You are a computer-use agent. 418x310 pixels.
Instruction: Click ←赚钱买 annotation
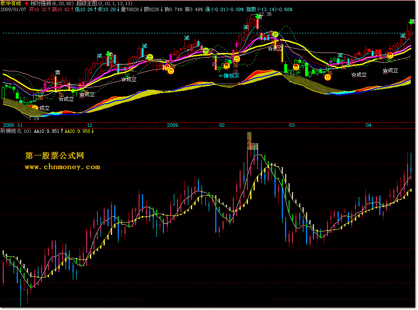point(229,76)
